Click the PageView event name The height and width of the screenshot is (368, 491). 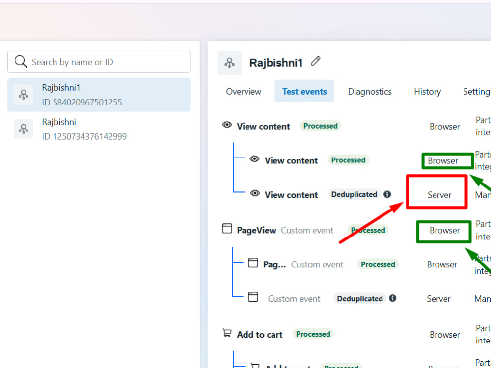point(256,230)
